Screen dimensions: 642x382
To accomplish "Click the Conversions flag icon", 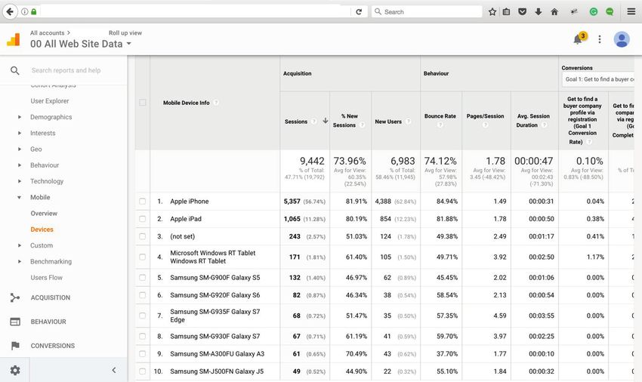I will click(x=15, y=346).
